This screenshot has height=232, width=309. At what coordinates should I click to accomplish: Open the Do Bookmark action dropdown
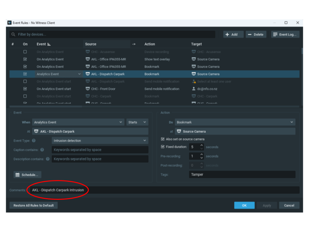click(235, 122)
